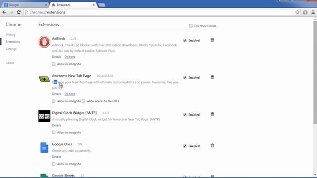This screenshot has width=317, height=178.
Task: Switch to the Google tab
Action: [x=25, y=5]
